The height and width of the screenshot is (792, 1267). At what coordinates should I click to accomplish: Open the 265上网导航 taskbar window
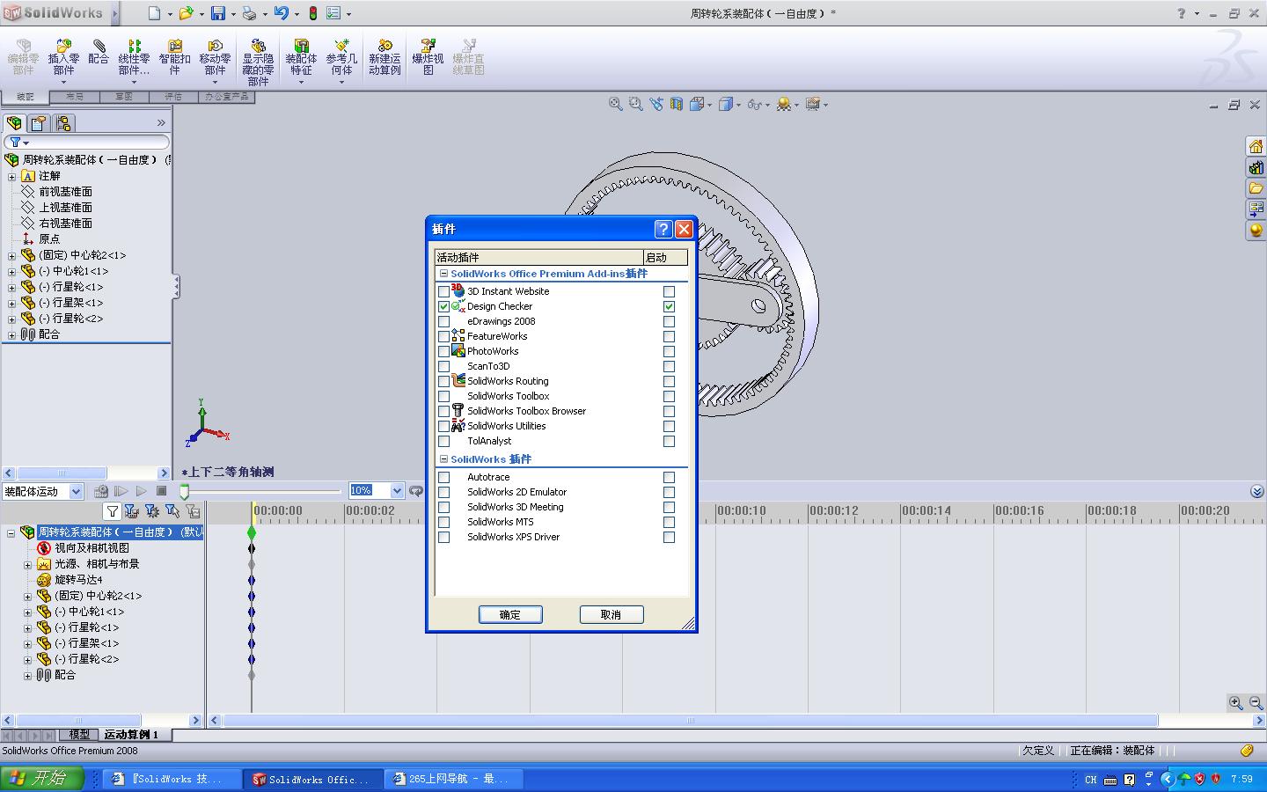tap(454, 779)
